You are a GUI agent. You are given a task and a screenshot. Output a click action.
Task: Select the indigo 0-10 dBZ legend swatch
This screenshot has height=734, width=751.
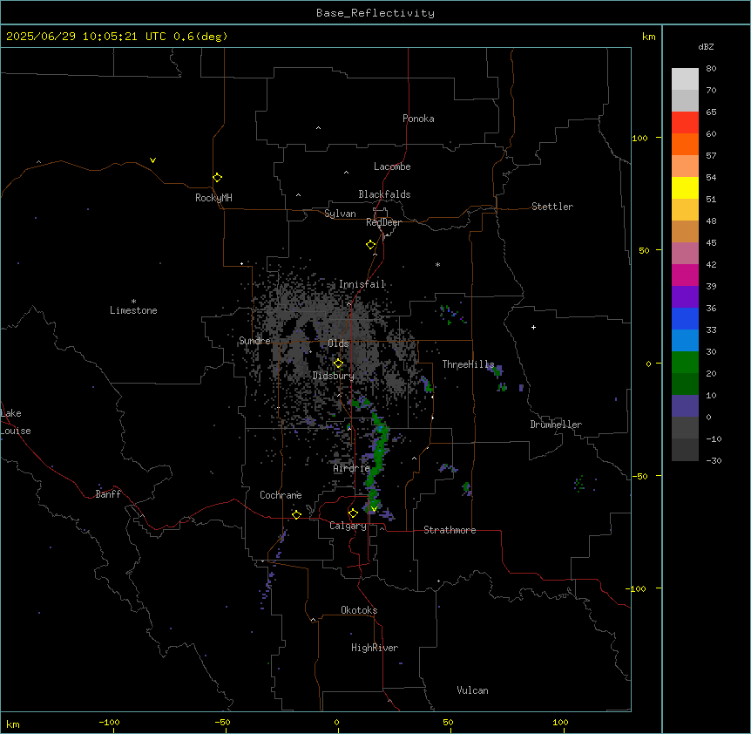tap(685, 406)
